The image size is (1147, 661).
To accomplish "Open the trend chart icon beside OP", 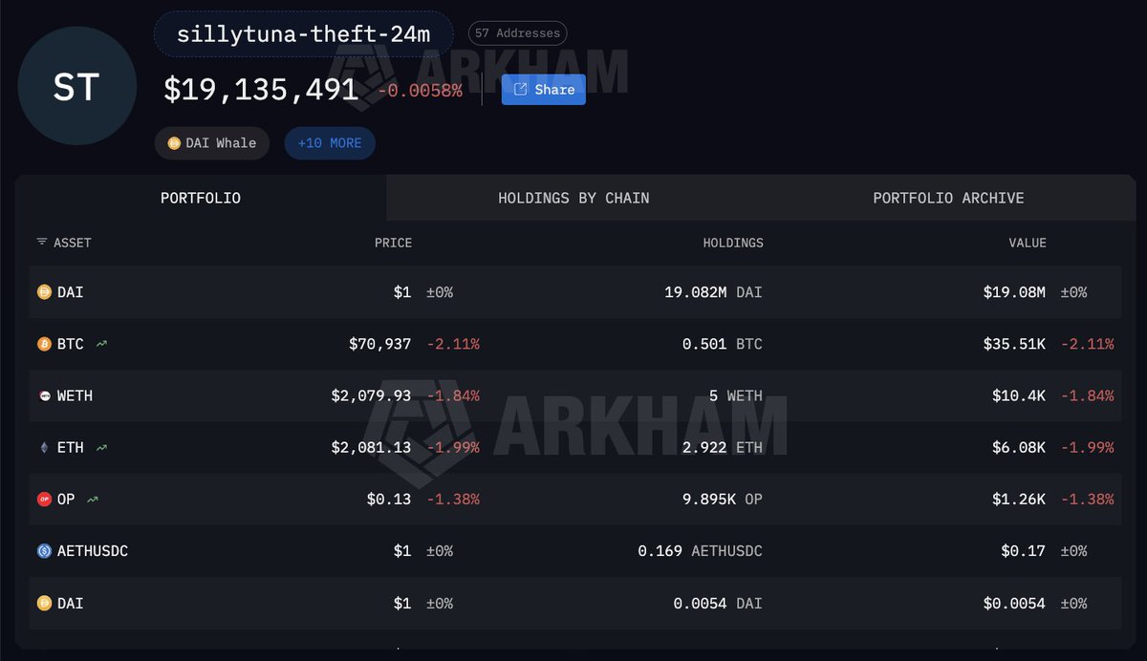I will point(93,499).
